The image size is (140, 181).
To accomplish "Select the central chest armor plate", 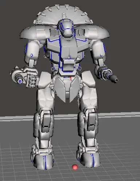I will pos(68,48).
